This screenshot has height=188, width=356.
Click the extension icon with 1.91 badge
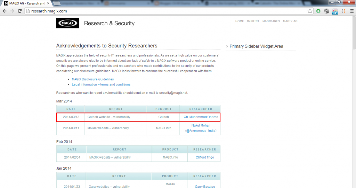point(335,11)
